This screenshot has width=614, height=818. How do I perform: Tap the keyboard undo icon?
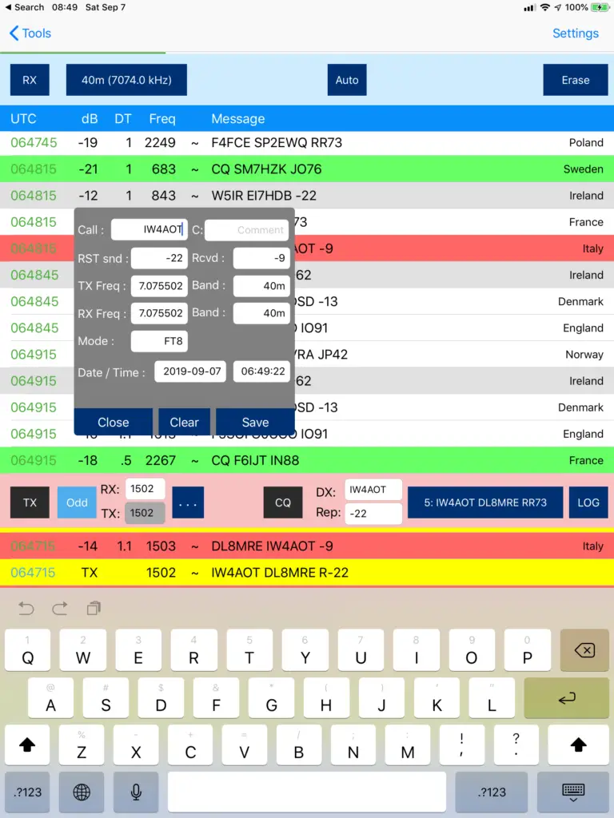tap(26, 608)
